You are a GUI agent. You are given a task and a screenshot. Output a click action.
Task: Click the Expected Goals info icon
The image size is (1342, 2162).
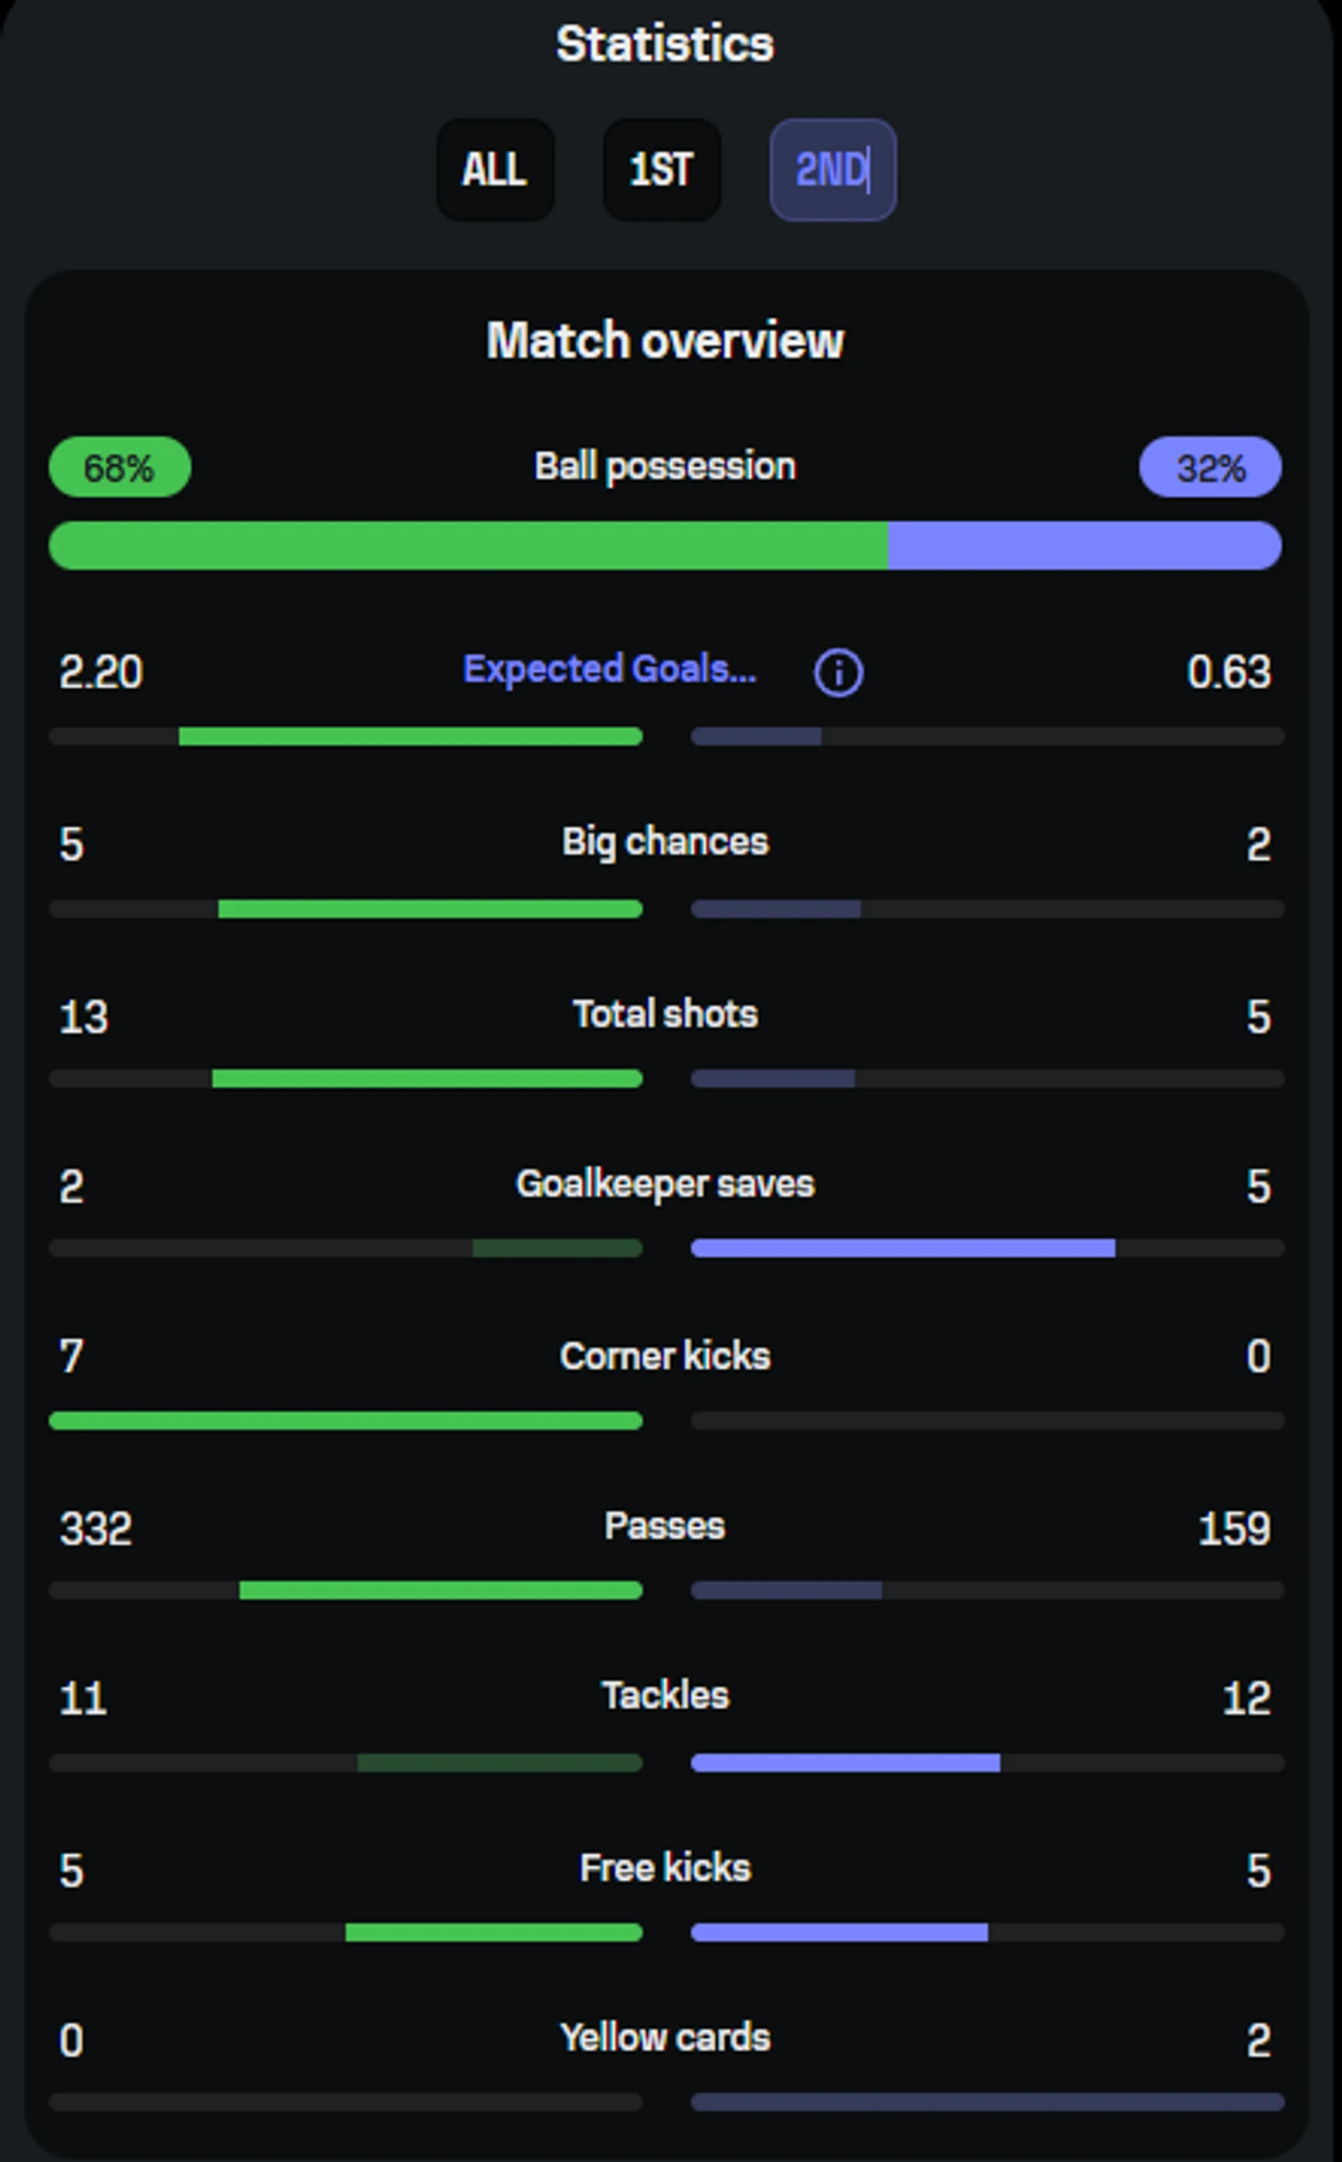[x=837, y=673]
